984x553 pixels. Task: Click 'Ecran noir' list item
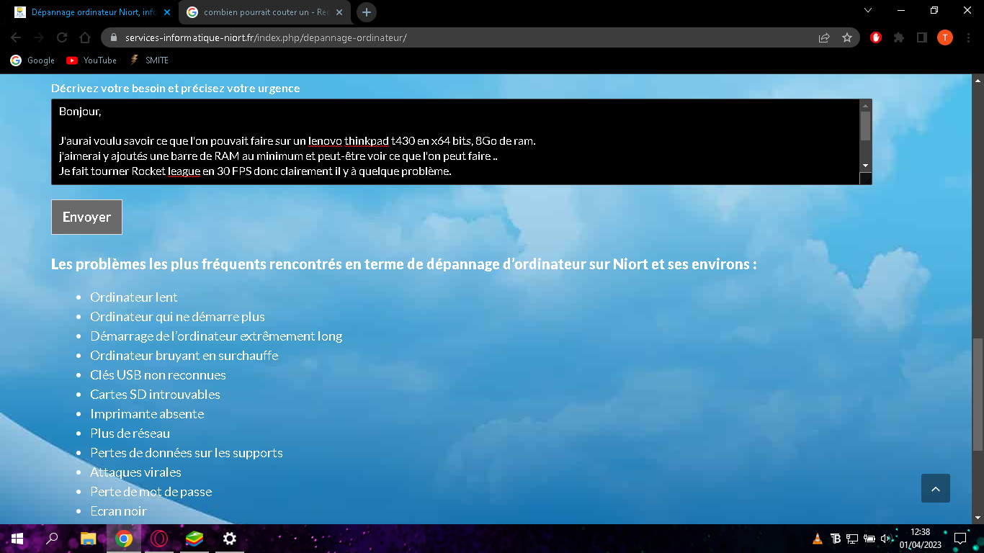pos(118,511)
